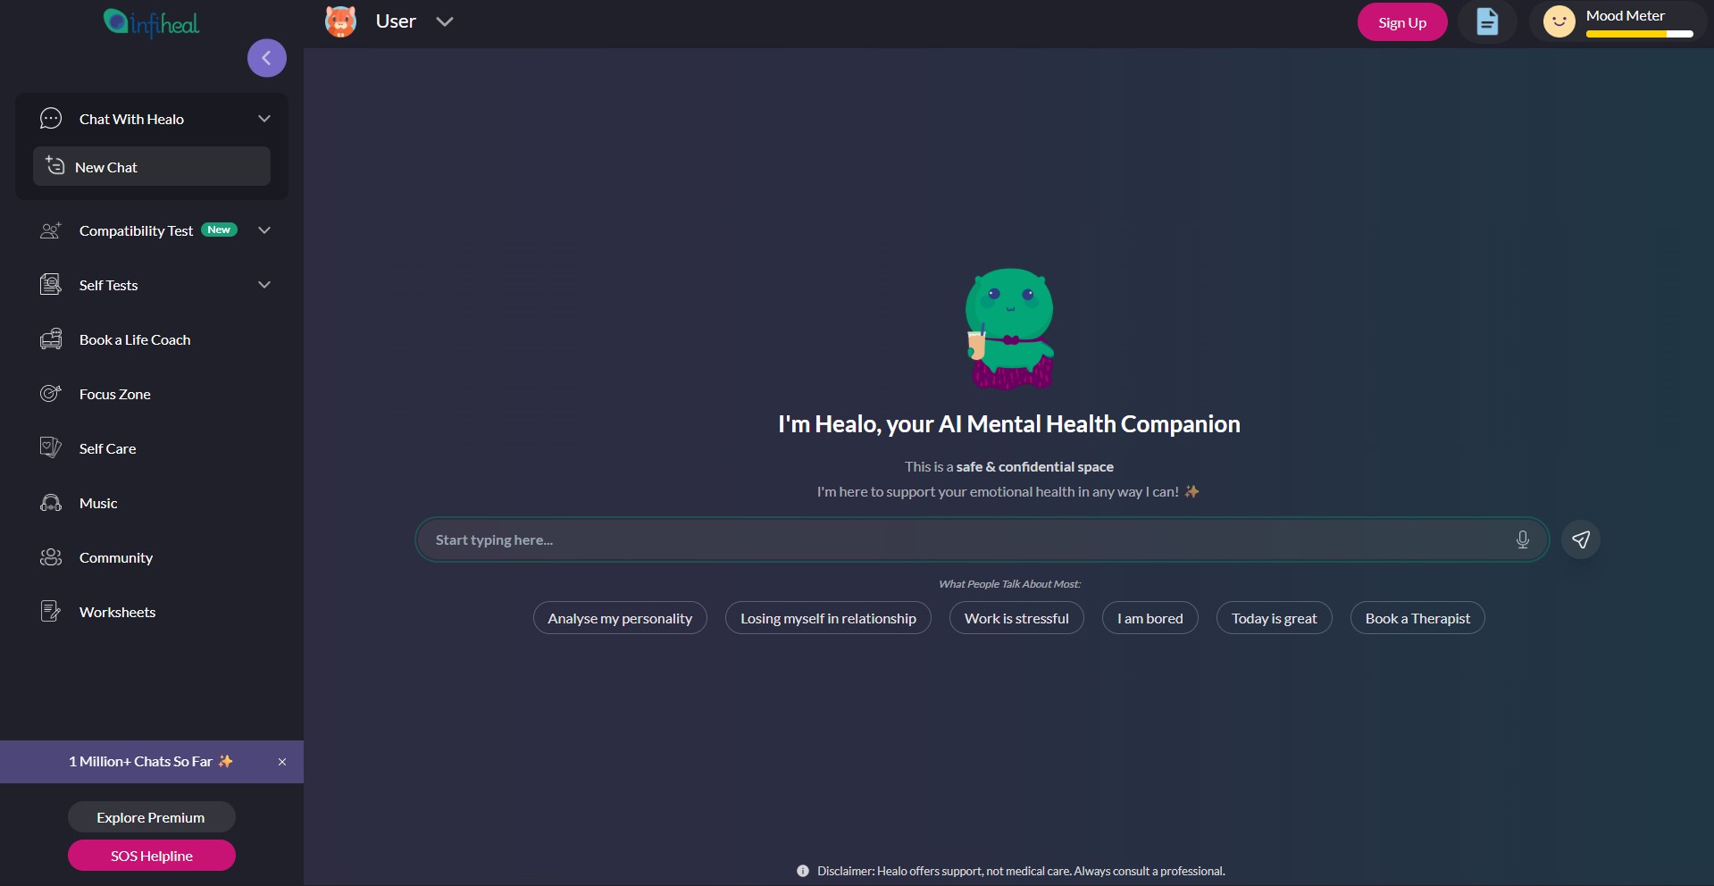Collapse sidebar with purple arrow button

point(266,58)
